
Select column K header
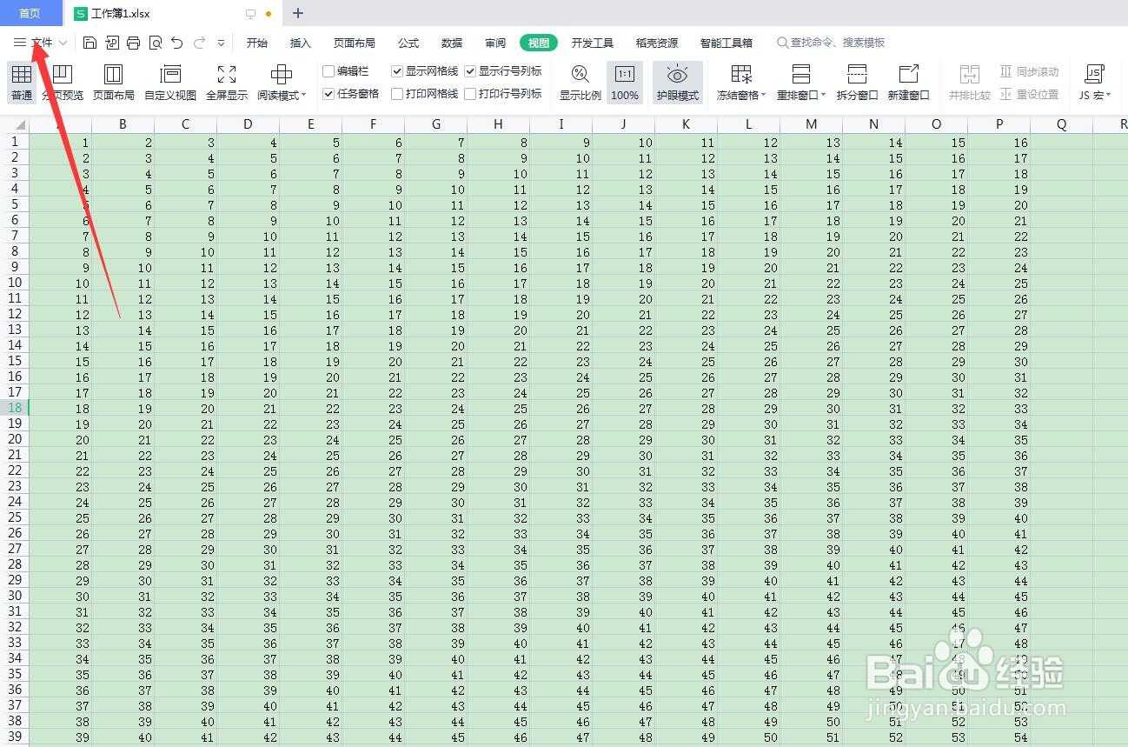tap(686, 124)
